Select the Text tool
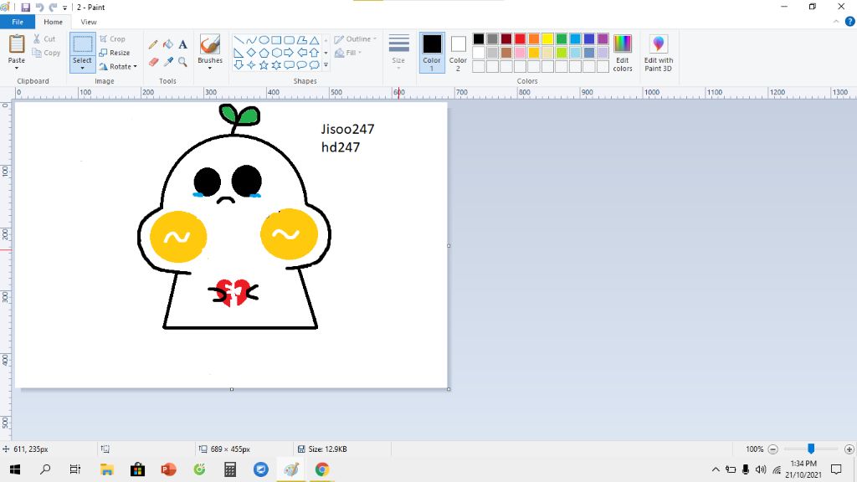 click(x=183, y=45)
